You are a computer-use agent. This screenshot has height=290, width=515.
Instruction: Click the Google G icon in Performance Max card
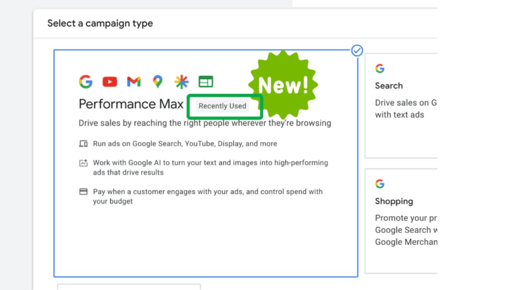tap(86, 81)
